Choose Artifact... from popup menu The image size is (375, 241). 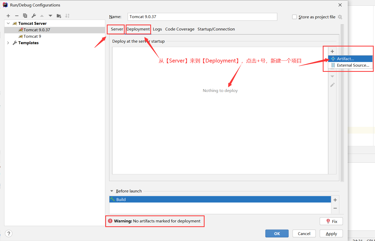tap(350, 59)
